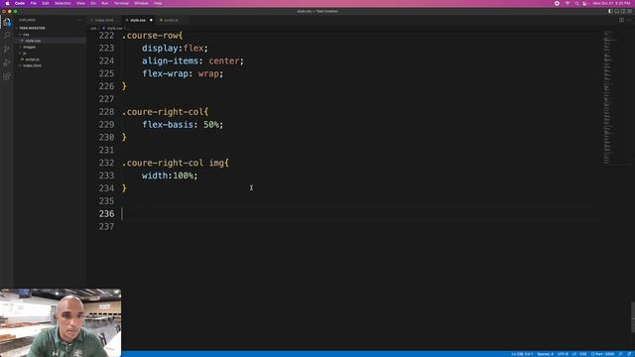Click the style.css breadcrumb segment

point(114,29)
